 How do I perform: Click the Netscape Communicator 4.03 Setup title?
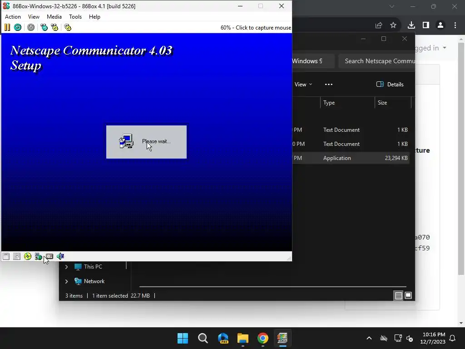91,58
